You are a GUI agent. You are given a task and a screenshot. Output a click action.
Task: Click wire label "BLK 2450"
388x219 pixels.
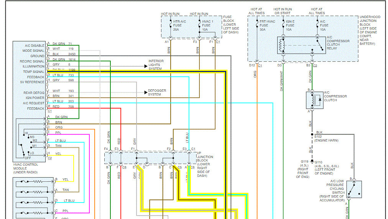point(64,54)
